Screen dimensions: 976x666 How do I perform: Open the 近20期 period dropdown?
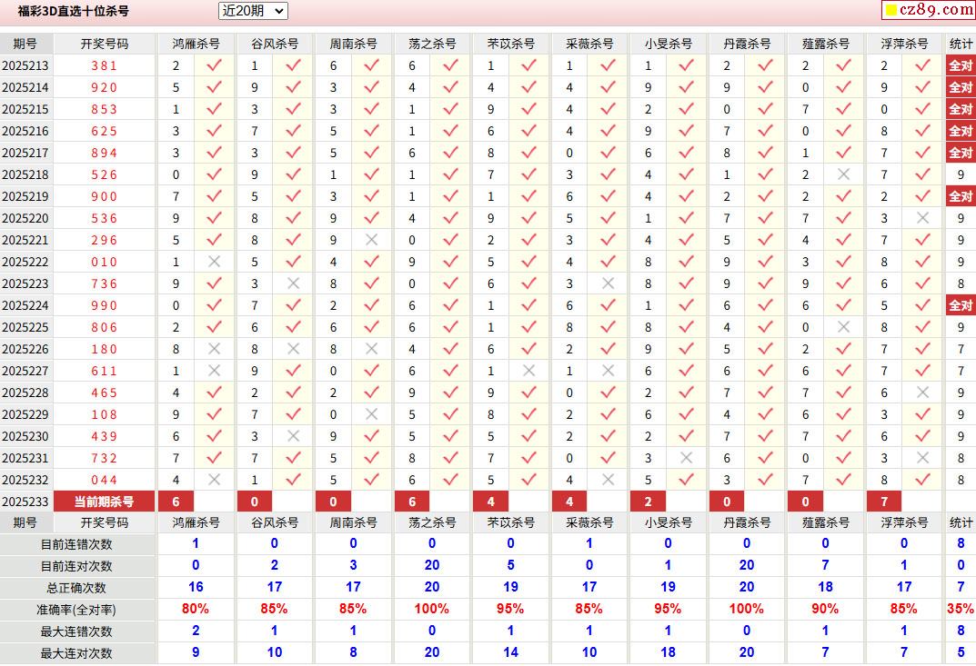tap(253, 11)
